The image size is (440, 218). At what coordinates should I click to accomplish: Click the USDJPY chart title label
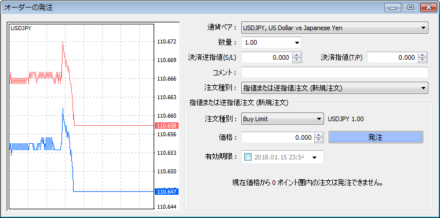tap(21, 28)
